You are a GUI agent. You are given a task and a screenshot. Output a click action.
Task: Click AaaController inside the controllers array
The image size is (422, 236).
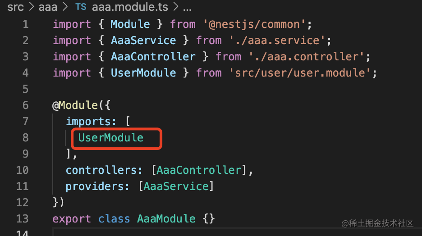click(x=199, y=170)
